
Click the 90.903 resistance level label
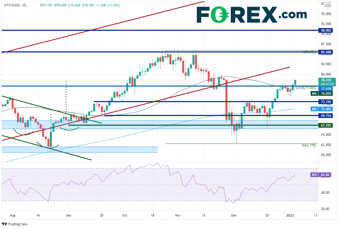click(326, 30)
